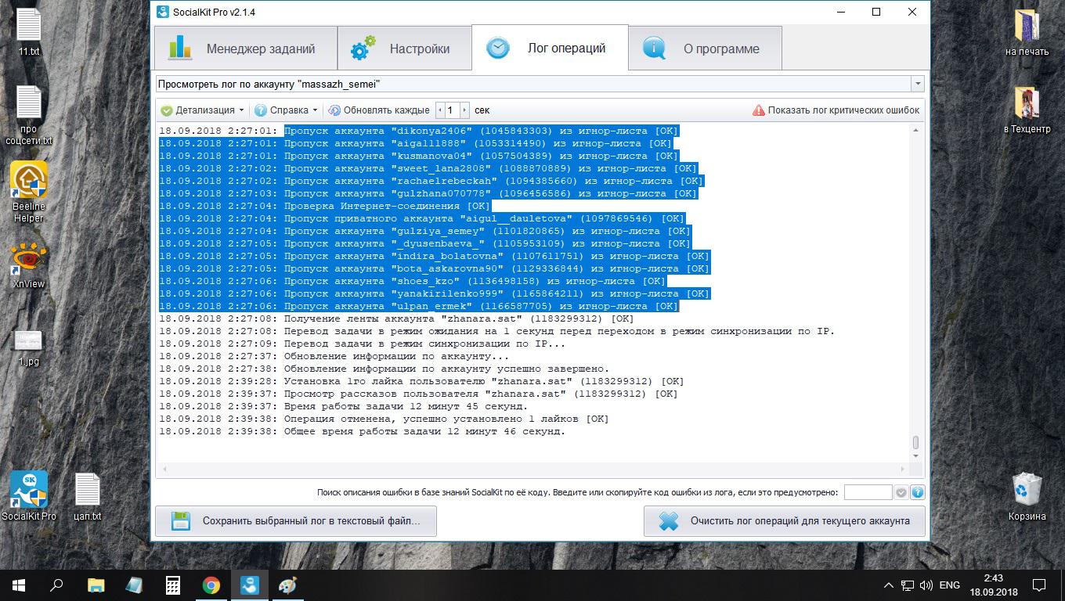Select log line about "aigul__dauletova" private account

[422, 218]
